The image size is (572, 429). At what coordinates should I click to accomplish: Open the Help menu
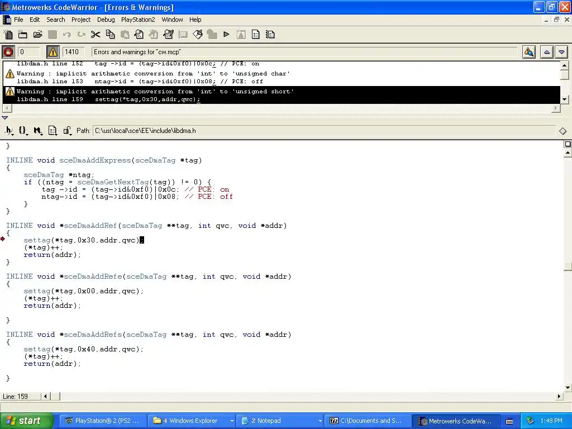point(195,20)
